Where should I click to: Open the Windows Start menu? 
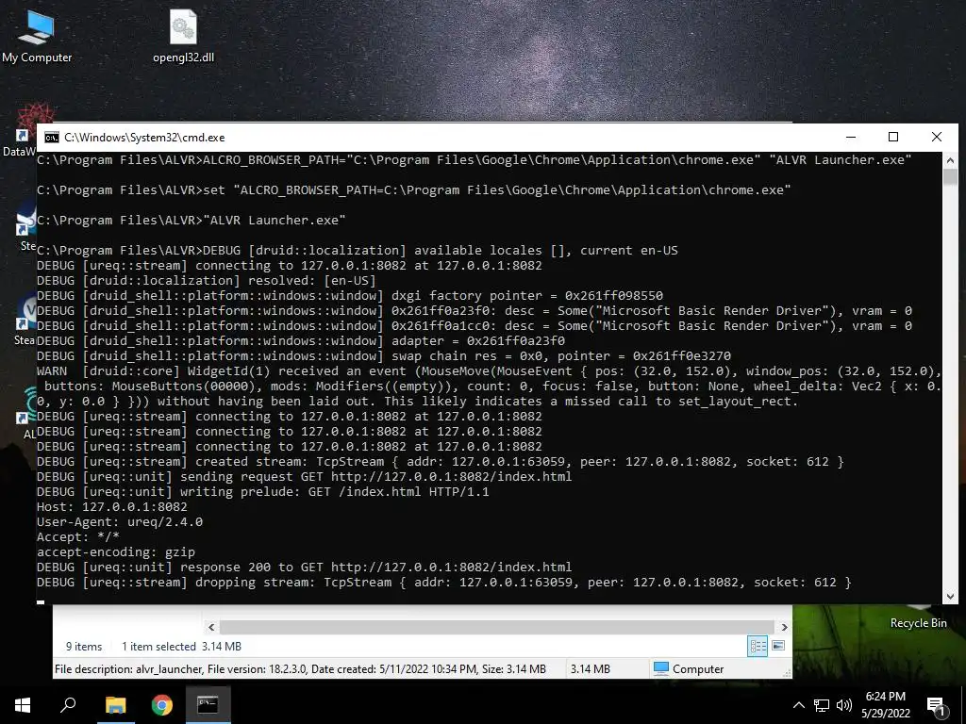[x=23, y=705]
